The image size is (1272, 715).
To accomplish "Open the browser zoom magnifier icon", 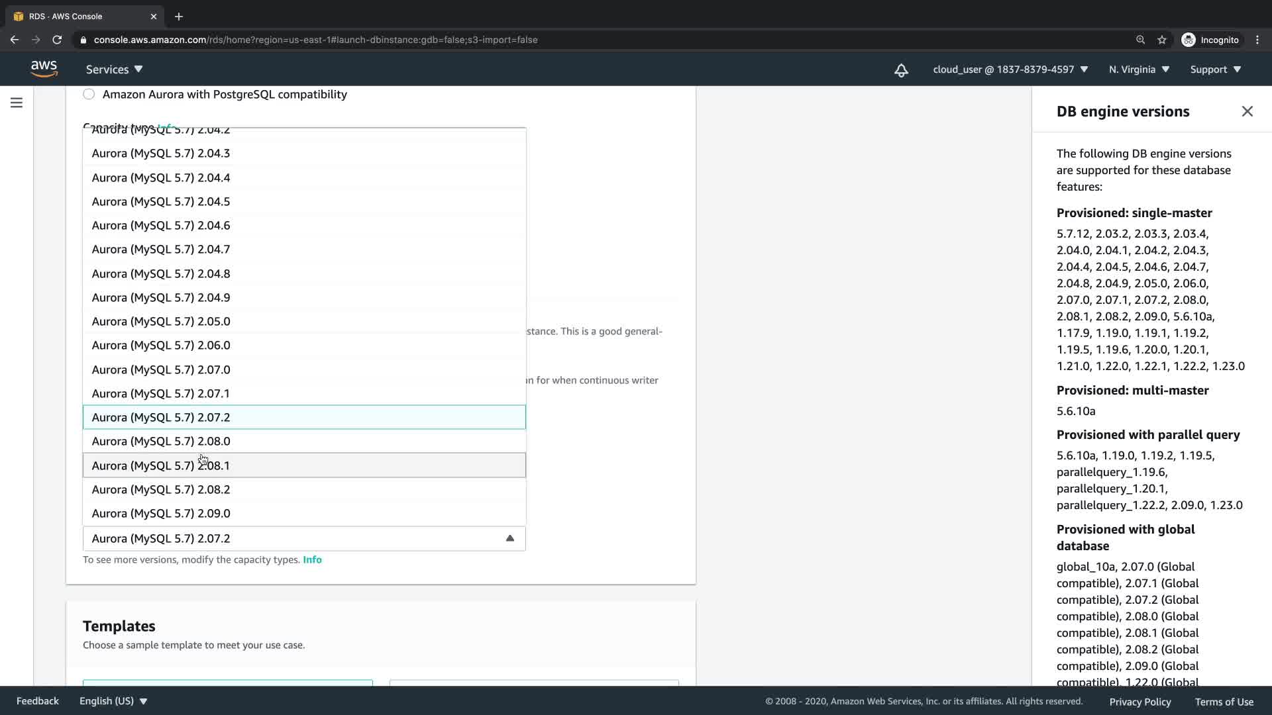I will pos(1140,40).
